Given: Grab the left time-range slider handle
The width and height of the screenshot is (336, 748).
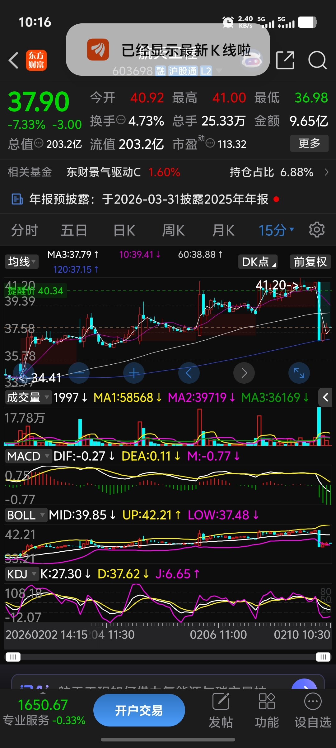Looking at the screenshot, I should [x=13, y=657].
